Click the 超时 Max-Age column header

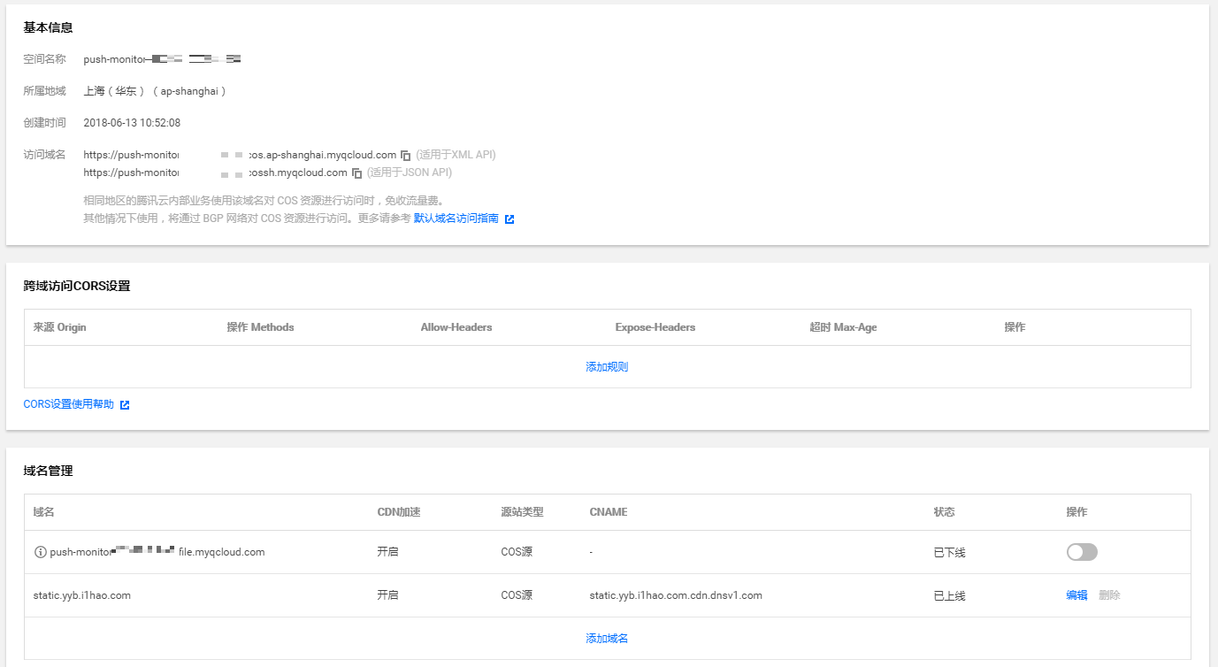pyautogui.click(x=843, y=327)
